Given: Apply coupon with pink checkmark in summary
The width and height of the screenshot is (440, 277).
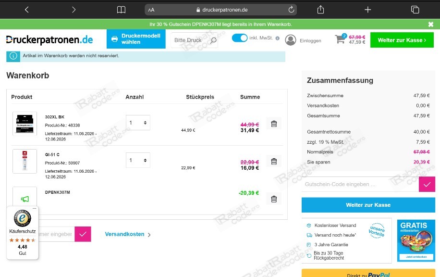Looking at the screenshot, I should 427,184.
